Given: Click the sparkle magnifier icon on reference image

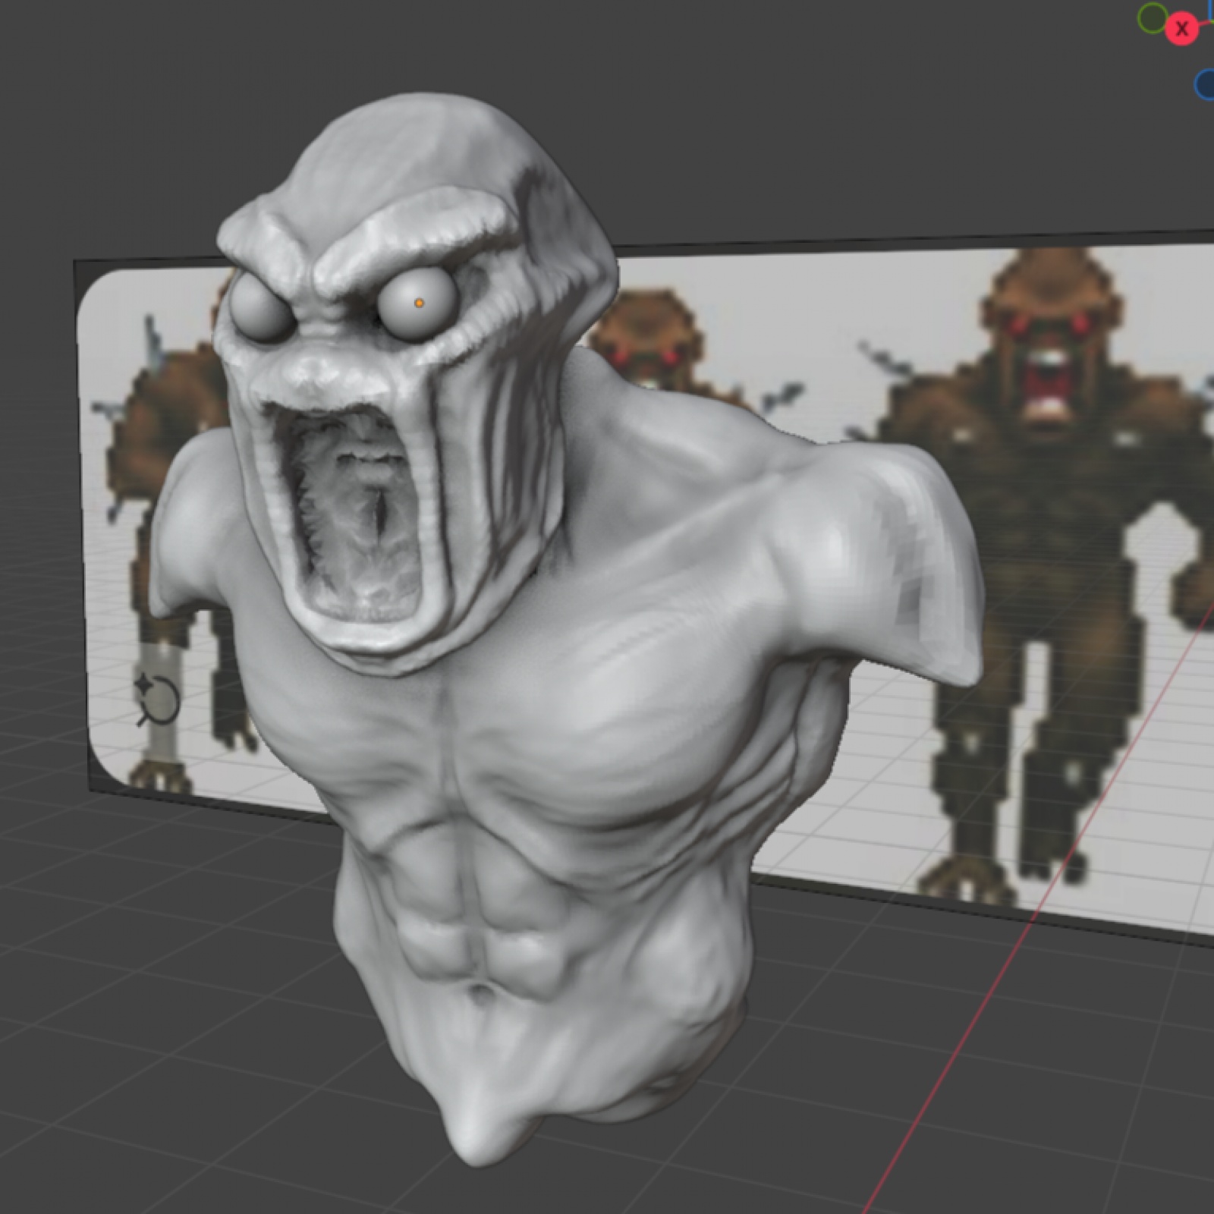Looking at the screenshot, I should point(157,699).
